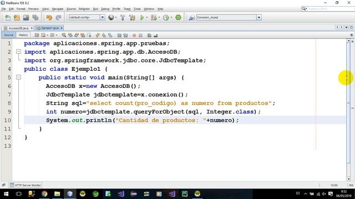Open the browser globe dropdown arrow
The height and width of the screenshot is (199, 355).
[116, 17]
